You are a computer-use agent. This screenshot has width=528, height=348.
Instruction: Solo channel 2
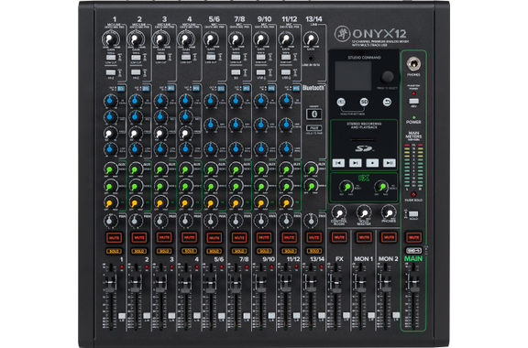tap(139, 251)
